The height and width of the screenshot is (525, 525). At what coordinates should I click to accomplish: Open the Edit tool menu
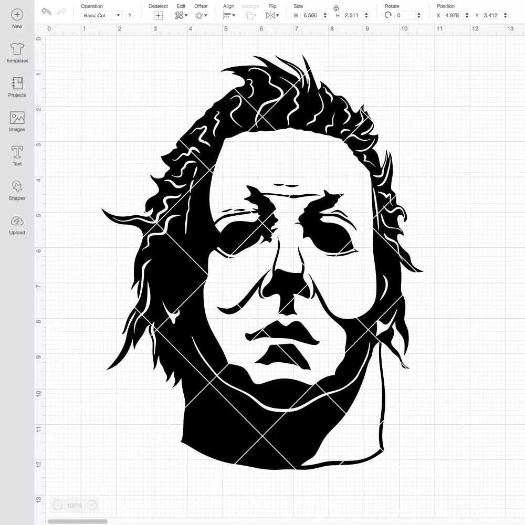point(181,15)
